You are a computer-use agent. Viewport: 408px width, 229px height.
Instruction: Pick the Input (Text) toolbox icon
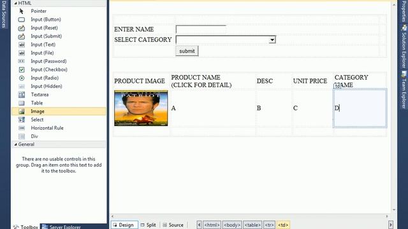click(x=22, y=45)
